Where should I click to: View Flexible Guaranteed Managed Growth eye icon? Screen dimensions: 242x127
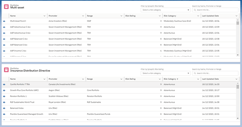tap(4, 114)
